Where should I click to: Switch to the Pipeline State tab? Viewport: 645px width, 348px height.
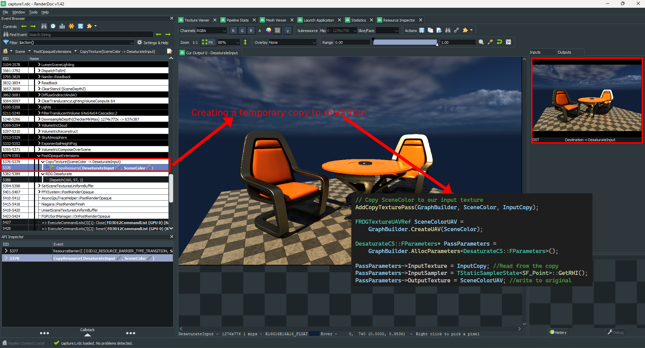pyautogui.click(x=237, y=20)
